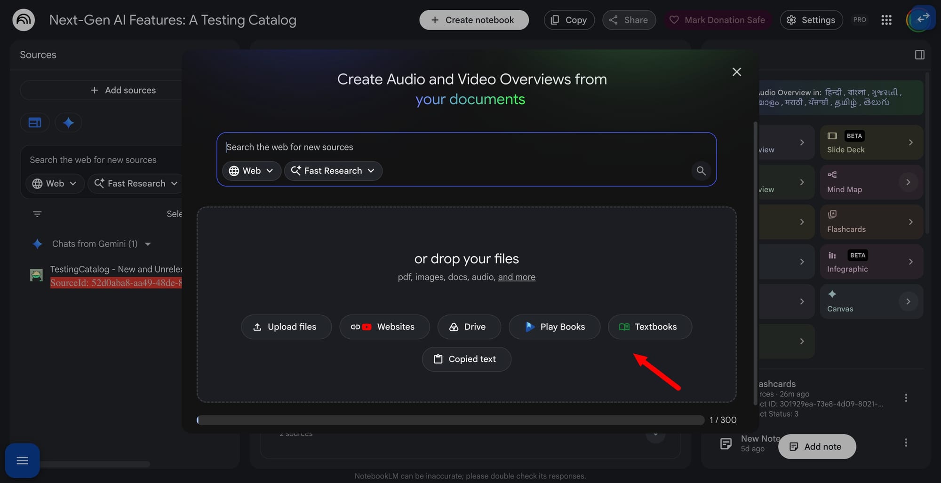Click the PRO badge label
Screen dimensions: 941x483
point(860,20)
